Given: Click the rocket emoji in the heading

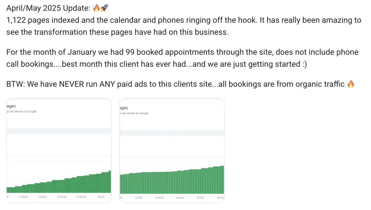Looking at the screenshot, I should click(x=104, y=9).
